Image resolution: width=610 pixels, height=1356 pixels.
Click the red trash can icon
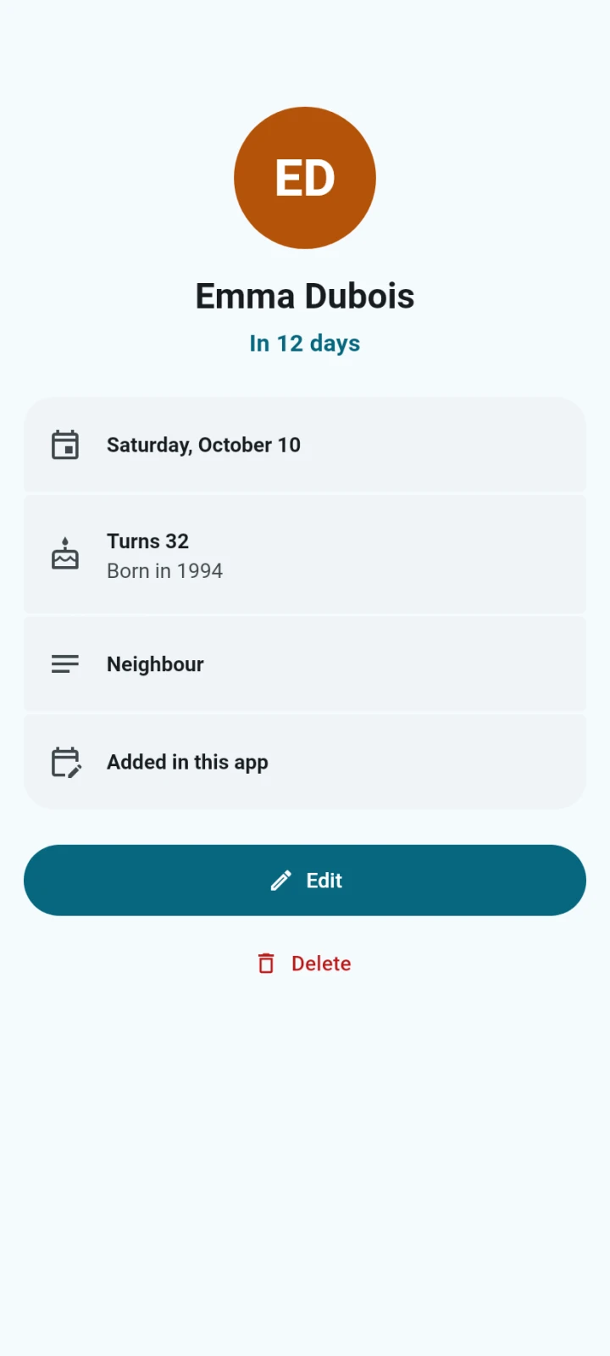coord(266,964)
